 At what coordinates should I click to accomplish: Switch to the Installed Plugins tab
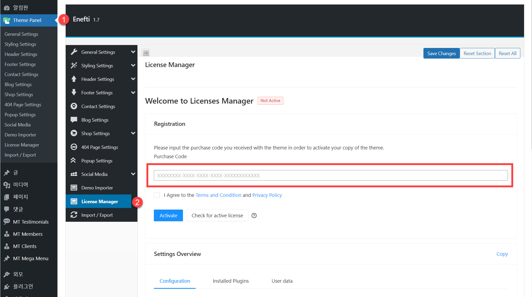231,281
